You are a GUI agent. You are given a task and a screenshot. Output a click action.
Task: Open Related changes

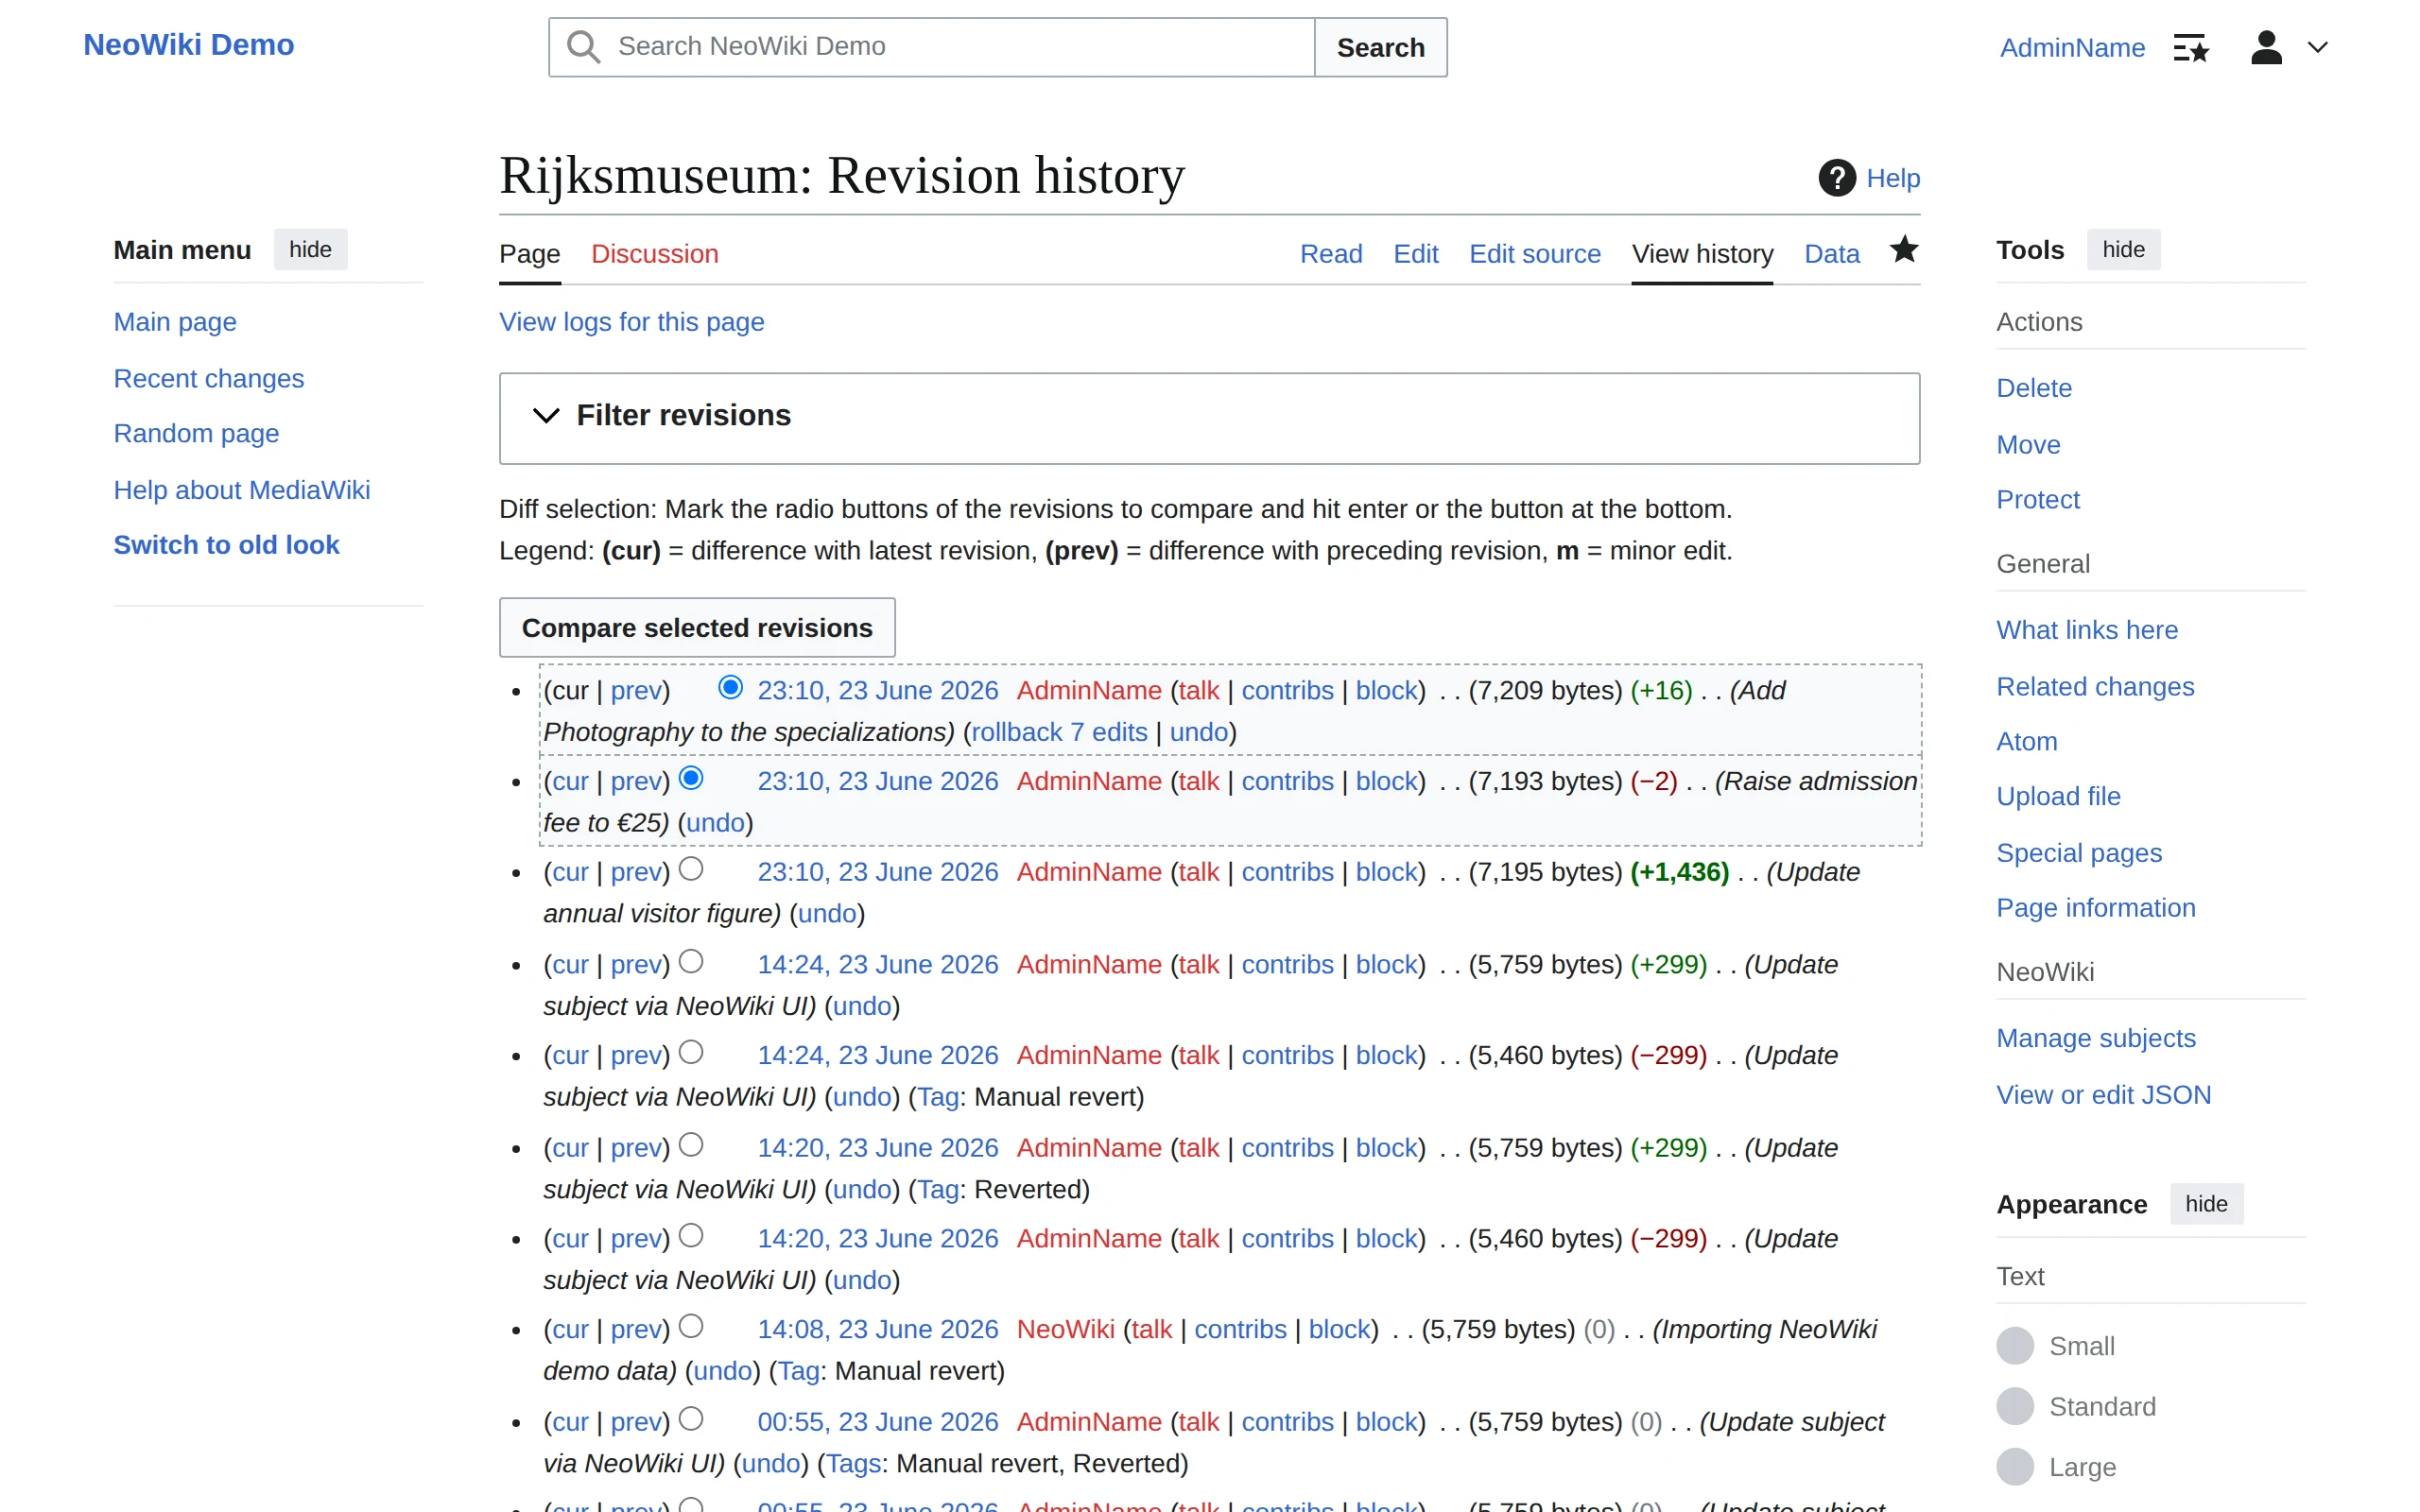pos(2095,687)
